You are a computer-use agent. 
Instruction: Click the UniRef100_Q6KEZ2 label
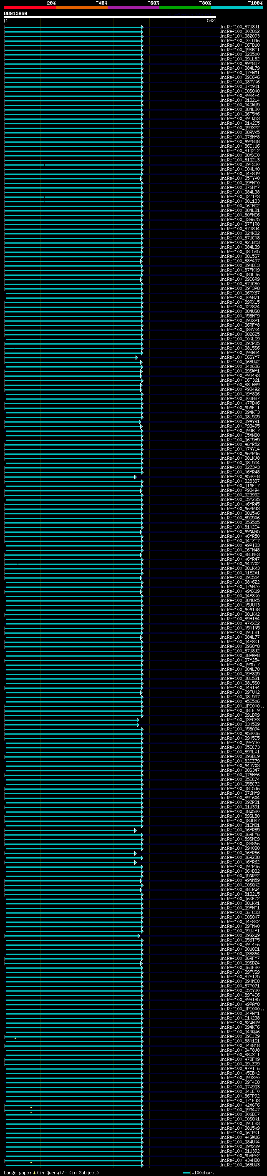pos(239,899)
